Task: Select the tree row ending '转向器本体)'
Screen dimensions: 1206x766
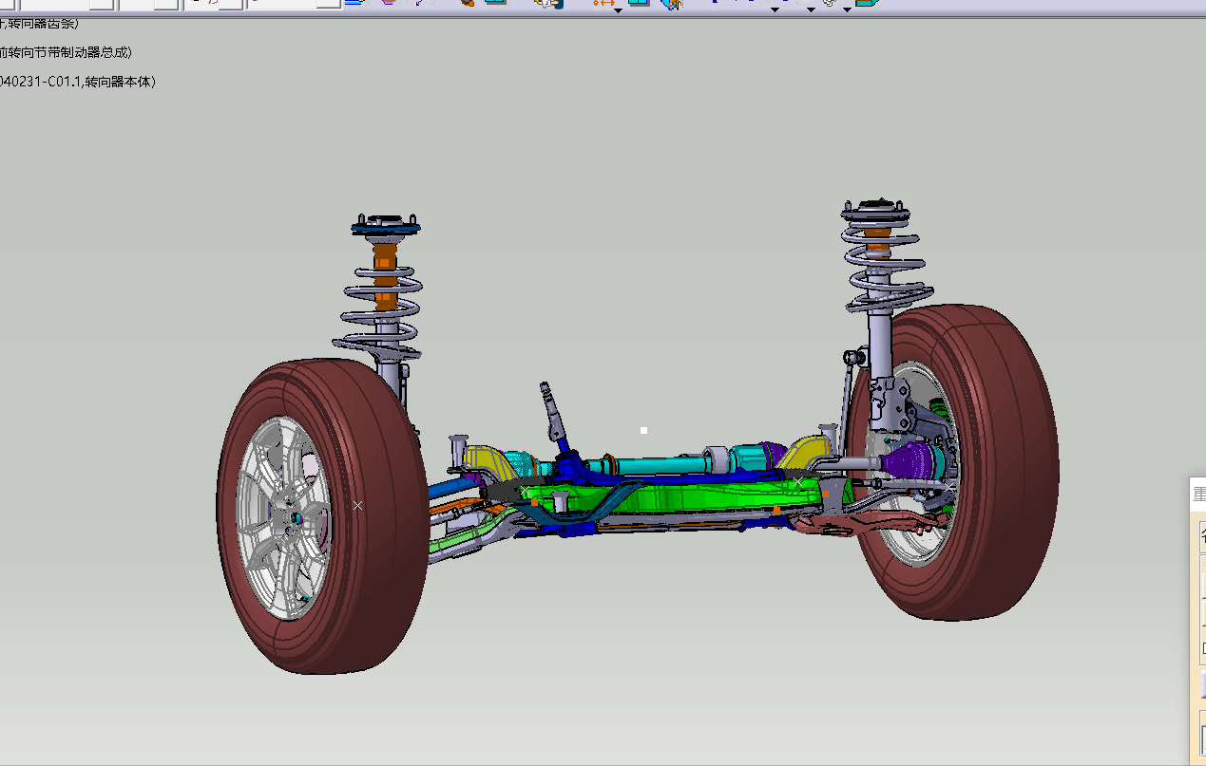Action: tap(77, 82)
